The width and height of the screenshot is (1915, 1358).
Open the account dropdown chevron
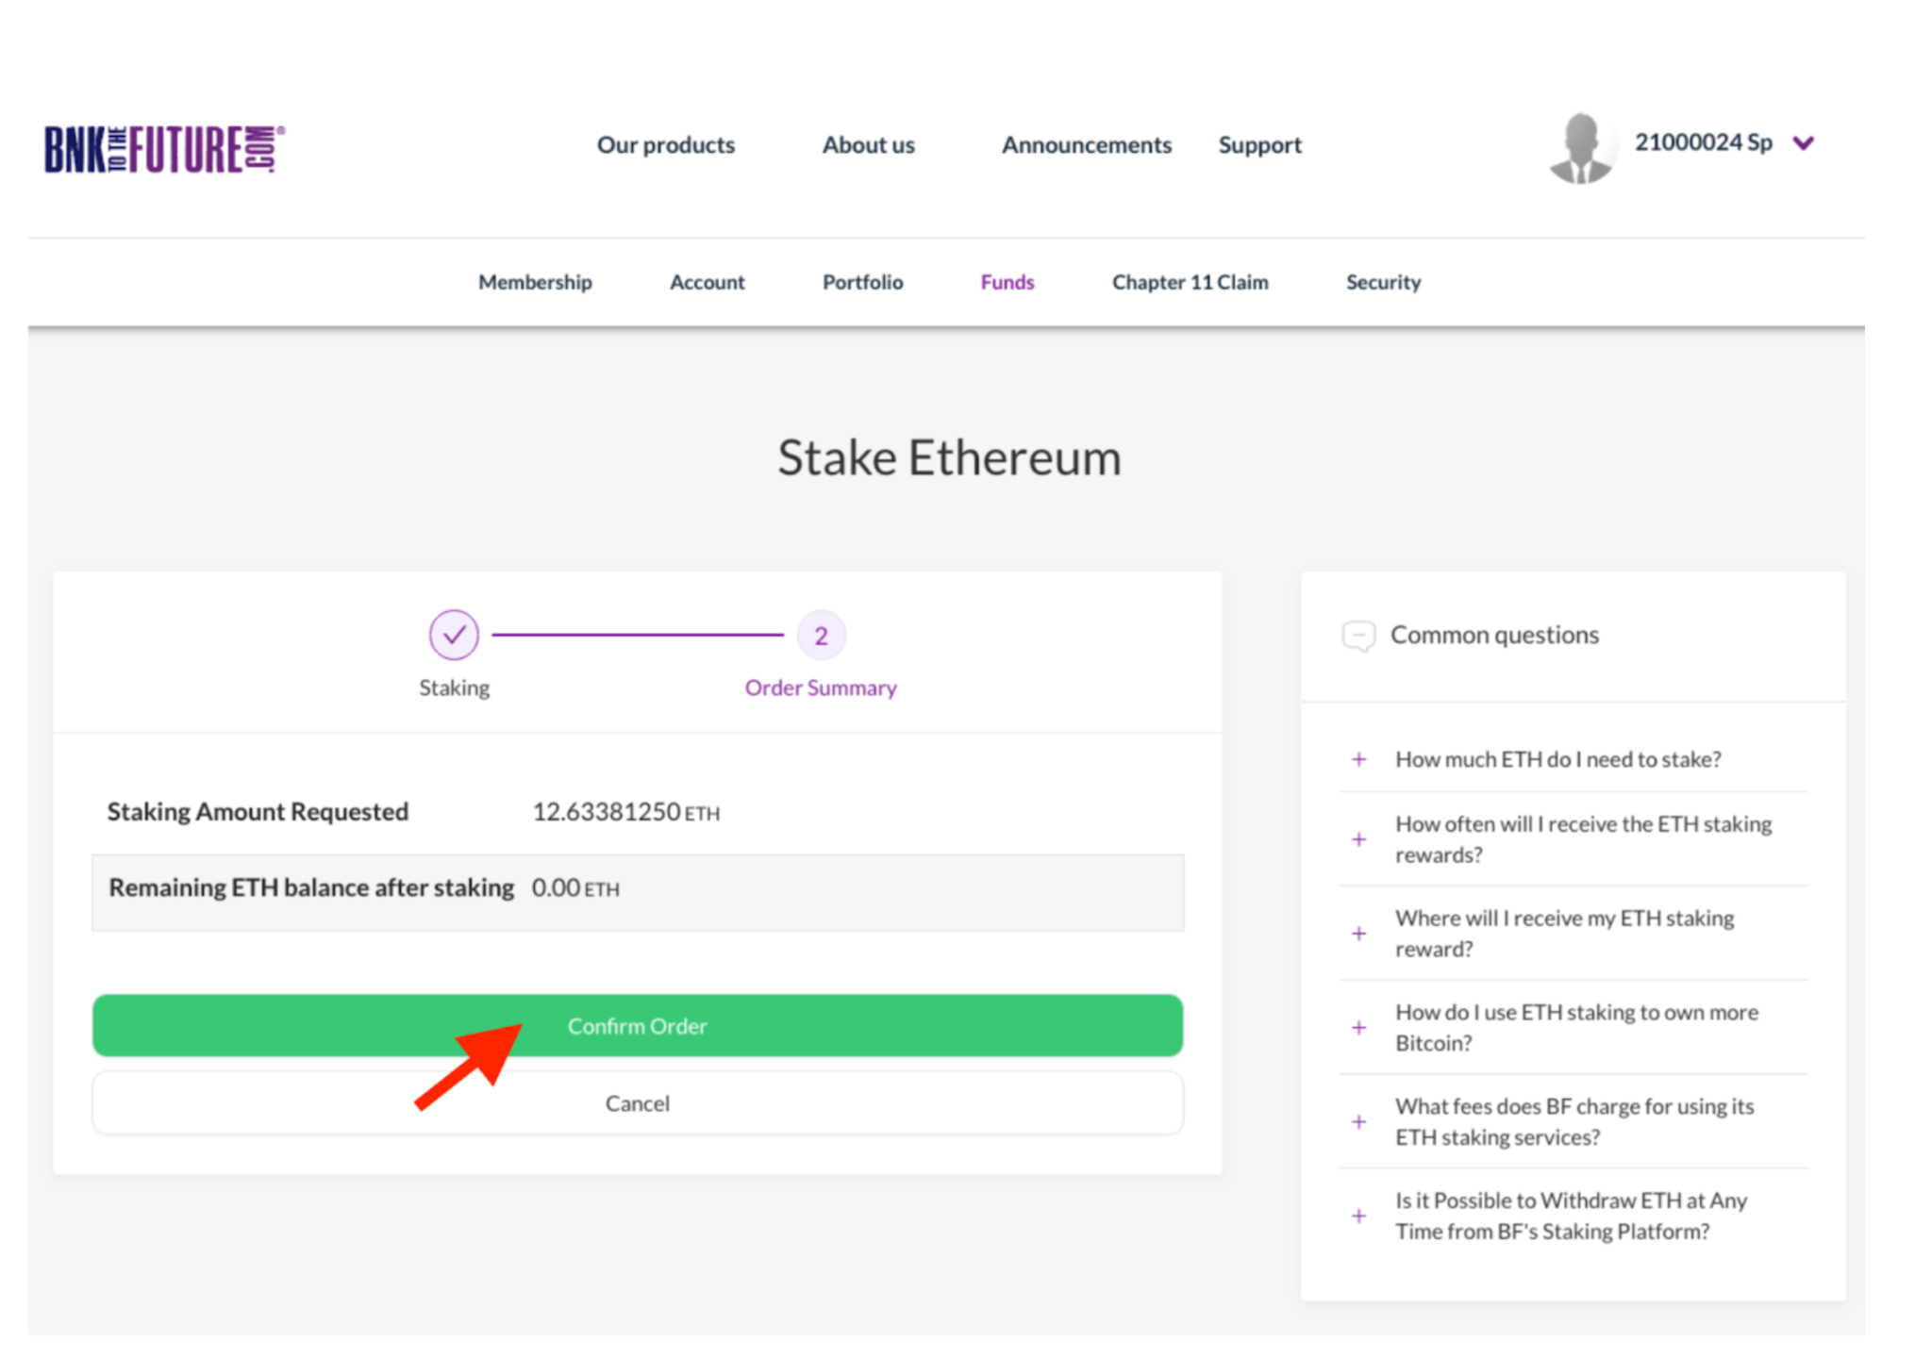(1803, 143)
